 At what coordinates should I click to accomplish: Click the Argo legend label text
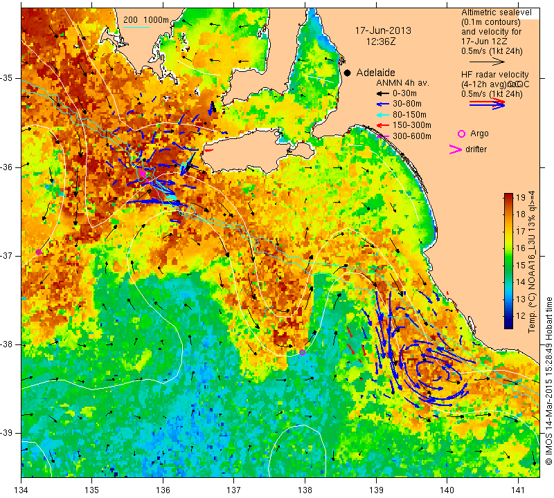tap(479, 133)
